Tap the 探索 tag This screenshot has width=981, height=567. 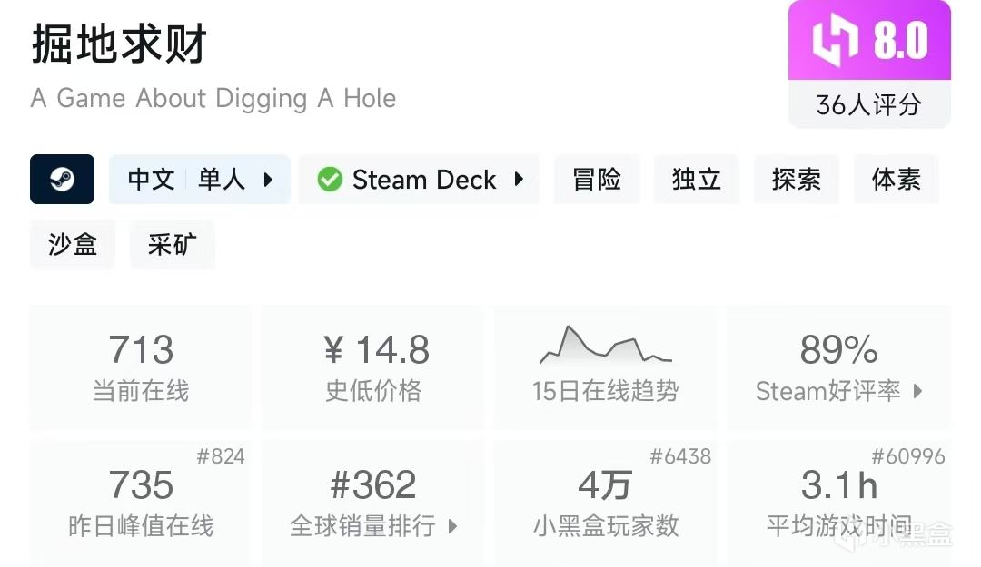797,180
